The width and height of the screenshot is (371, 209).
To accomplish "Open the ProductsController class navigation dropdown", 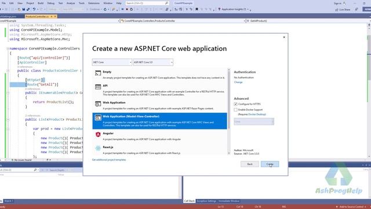I will pyautogui.click(x=183, y=21).
